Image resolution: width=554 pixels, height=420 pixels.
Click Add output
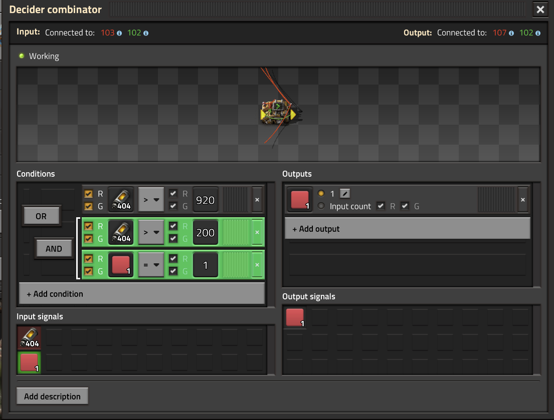[x=407, y=229]
